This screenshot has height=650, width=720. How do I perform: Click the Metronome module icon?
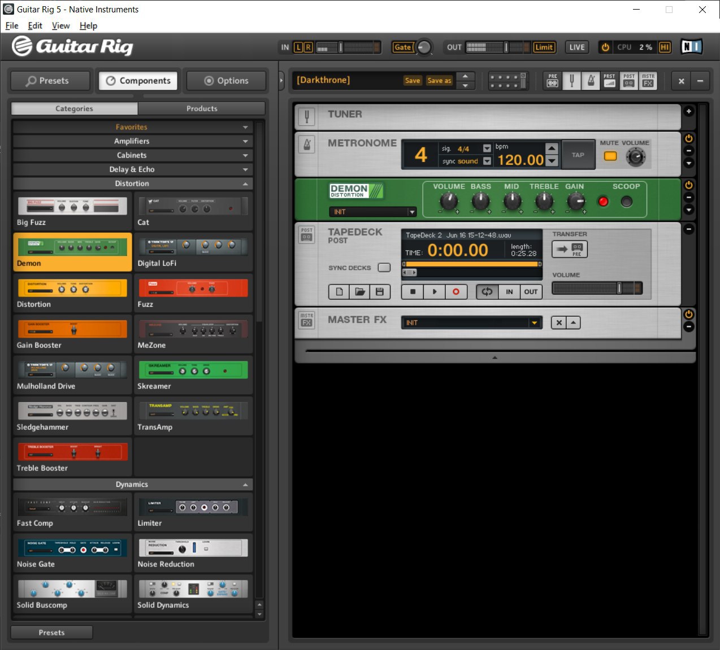point(307,145)
